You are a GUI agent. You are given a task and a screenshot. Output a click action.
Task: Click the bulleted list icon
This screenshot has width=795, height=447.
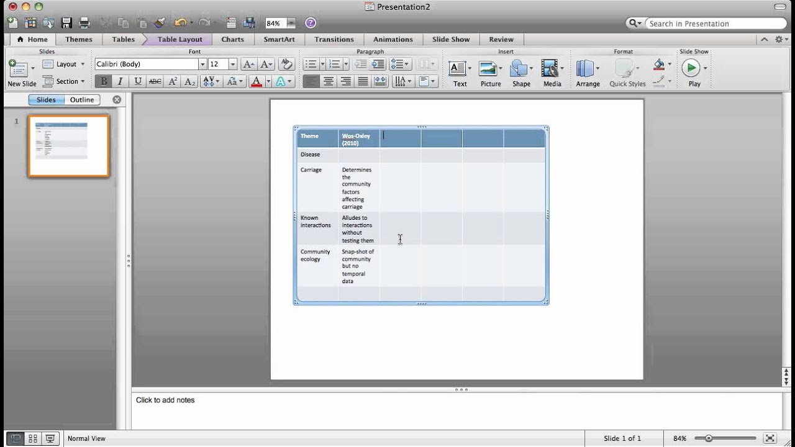[x=311, y=64]
